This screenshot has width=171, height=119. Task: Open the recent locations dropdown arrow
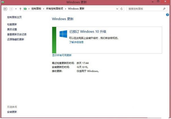[x=16, y=9]
